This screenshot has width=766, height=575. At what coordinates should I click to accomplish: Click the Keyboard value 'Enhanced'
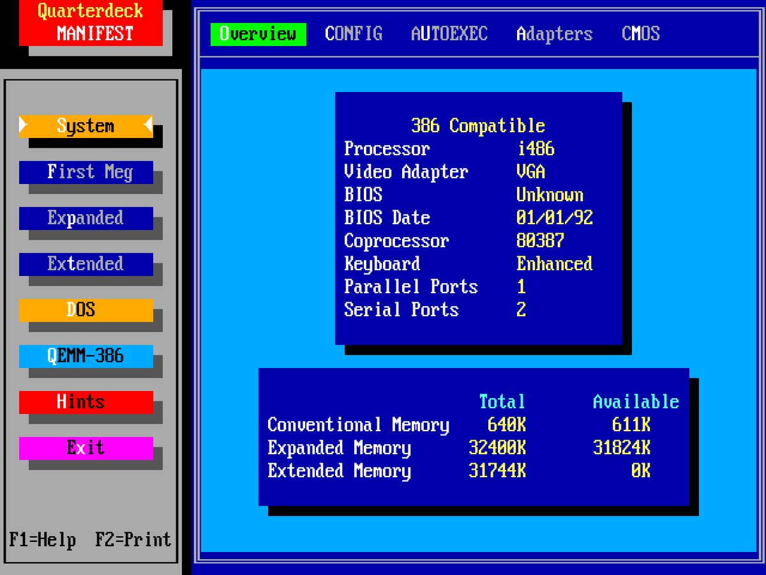point(555,264)
